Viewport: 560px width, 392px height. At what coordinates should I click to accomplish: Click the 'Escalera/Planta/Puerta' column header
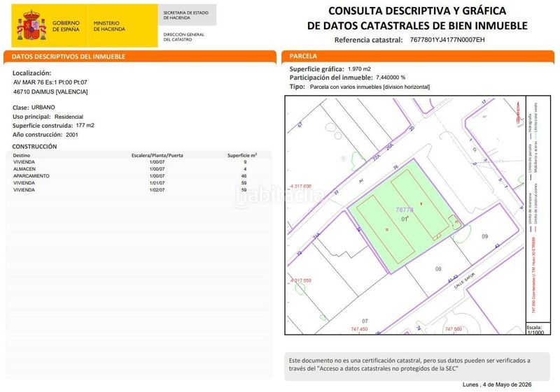click(157, 155)
